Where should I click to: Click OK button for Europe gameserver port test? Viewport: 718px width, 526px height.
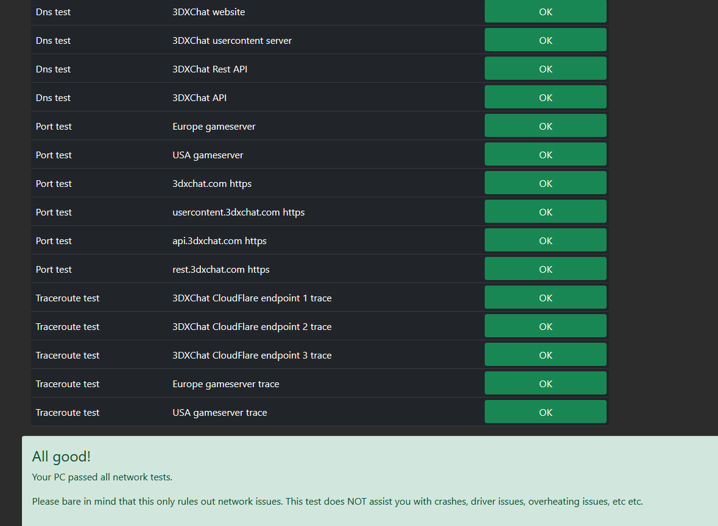546,126
